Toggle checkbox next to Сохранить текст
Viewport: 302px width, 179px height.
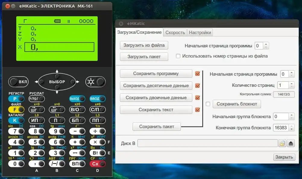tap(197, 110)
